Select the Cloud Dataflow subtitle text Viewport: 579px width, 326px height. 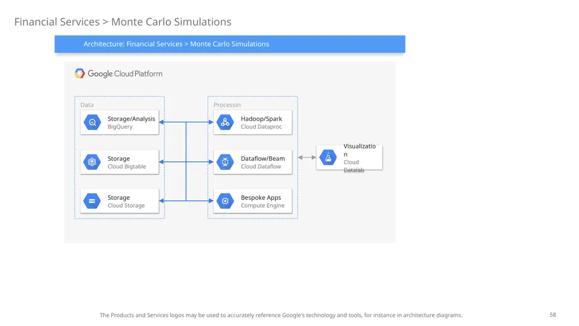(261, 166)
